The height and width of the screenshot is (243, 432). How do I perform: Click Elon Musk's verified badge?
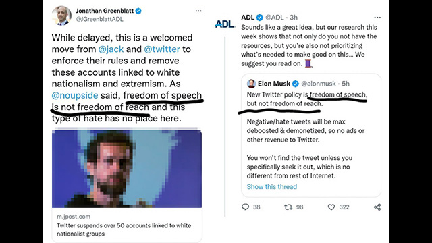296,84
